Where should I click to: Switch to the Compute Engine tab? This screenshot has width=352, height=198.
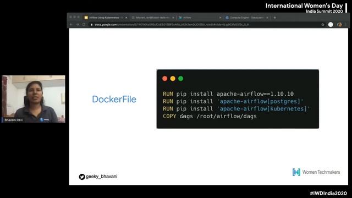point(247,18)
